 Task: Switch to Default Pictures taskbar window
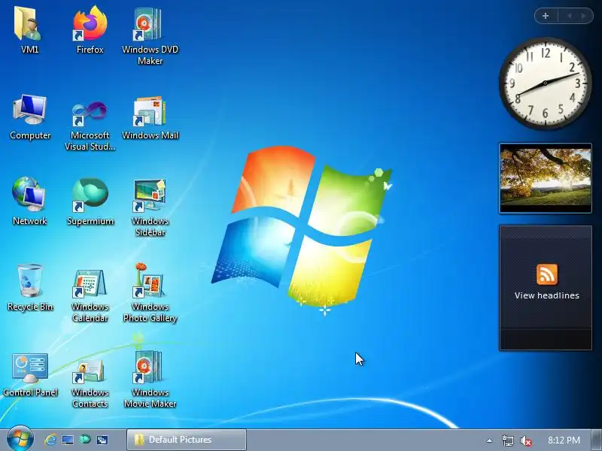[187, 440]
